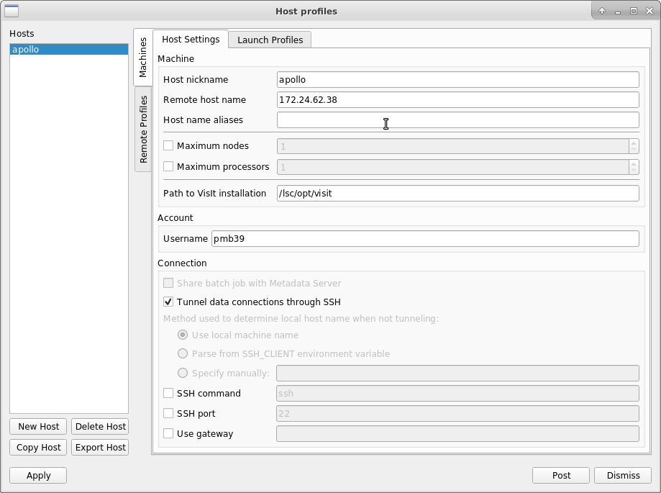
Task: Click the window menu icon in title bar
Action: coord(12,11)
